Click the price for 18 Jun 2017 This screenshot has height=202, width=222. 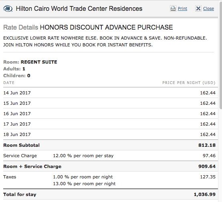pos(208,134)
